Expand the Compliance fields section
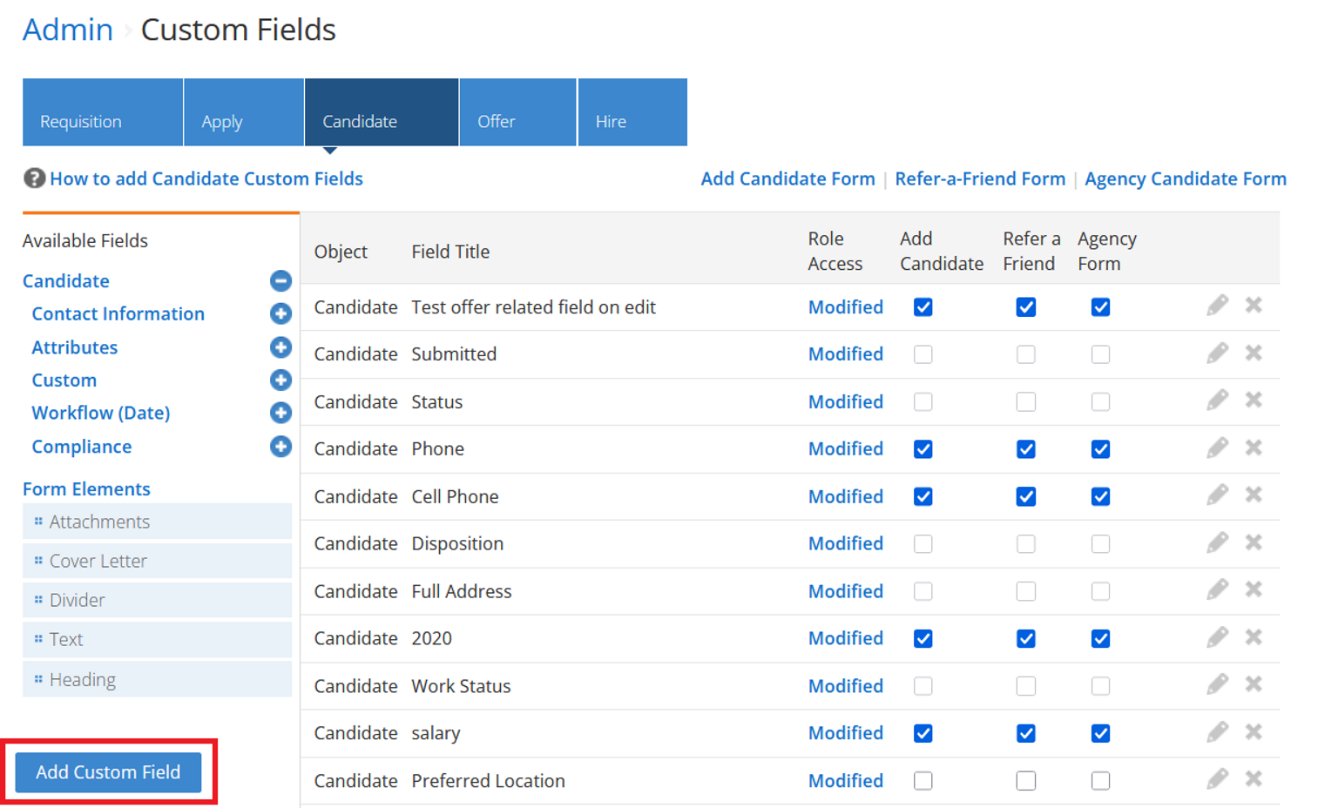The height and width of the screenshot is (808, 1318). [x=280, y=447]
